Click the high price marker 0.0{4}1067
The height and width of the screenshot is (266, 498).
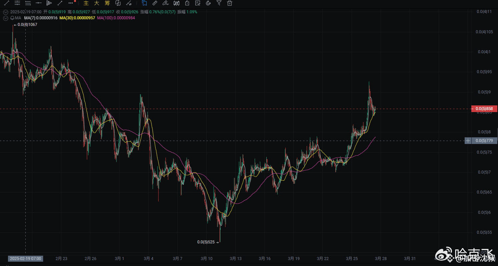27,25
